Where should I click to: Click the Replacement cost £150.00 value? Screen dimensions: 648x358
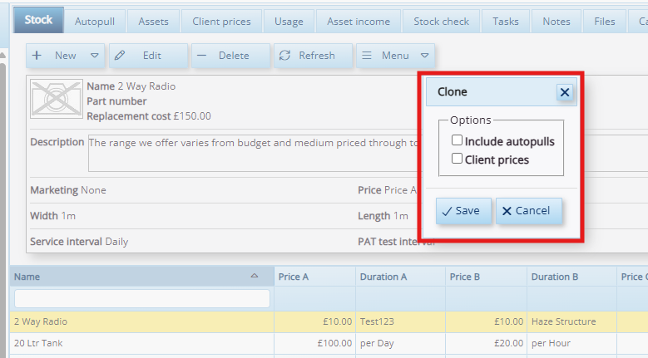[x=192, y=116]
